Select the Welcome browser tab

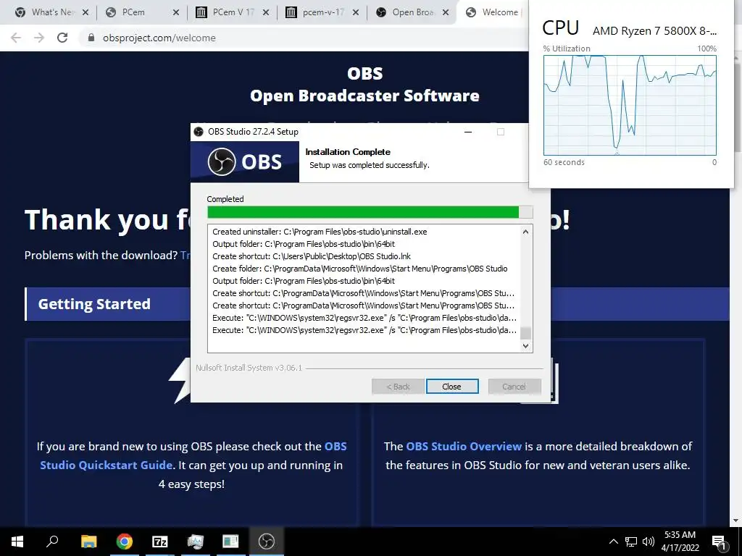494,12
